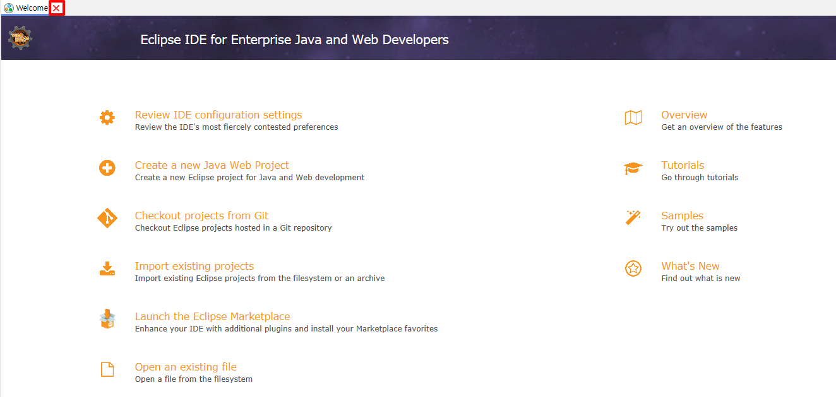Click the small Welcome tab icon
This screenshot has width=836, height=397.
9,8
